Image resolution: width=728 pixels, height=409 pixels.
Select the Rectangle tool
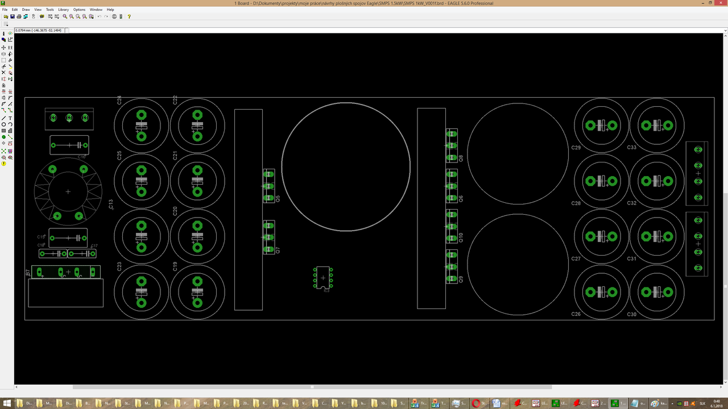click(4, 131)
